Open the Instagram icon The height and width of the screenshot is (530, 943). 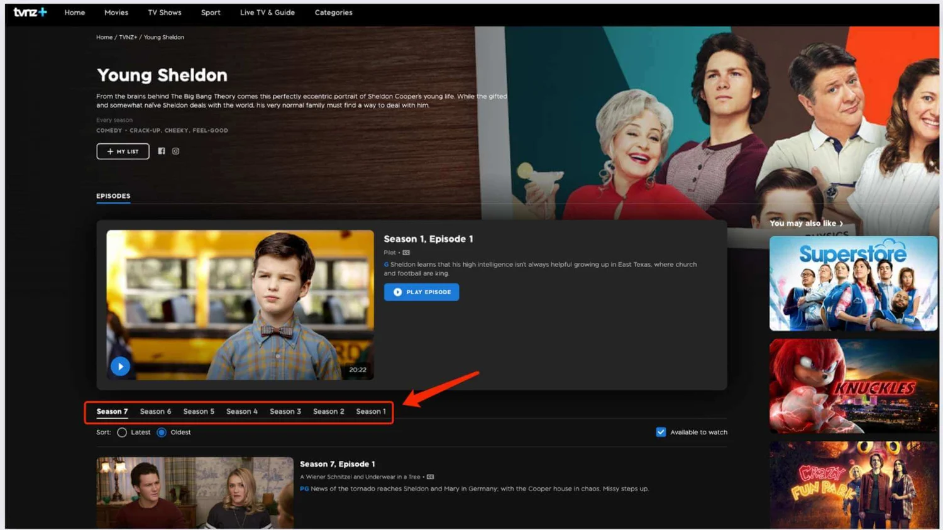click(x=176, y=151)
